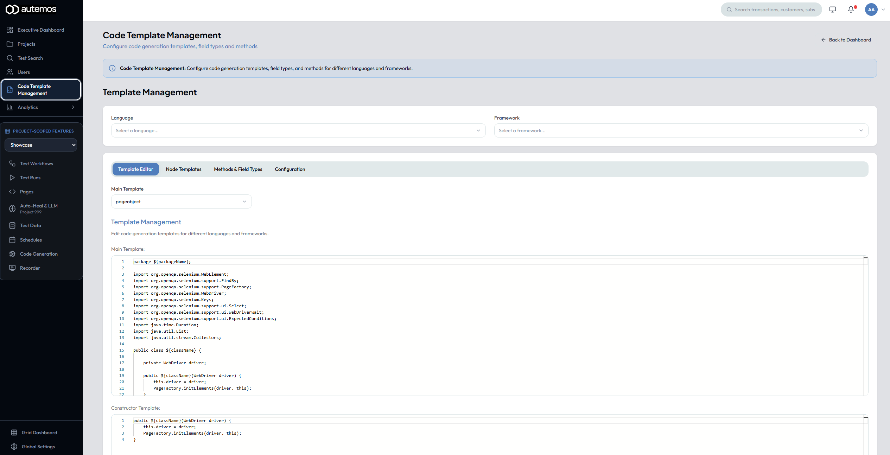
Task: Click Back to Dashboard link
Action: pos(846,40)
